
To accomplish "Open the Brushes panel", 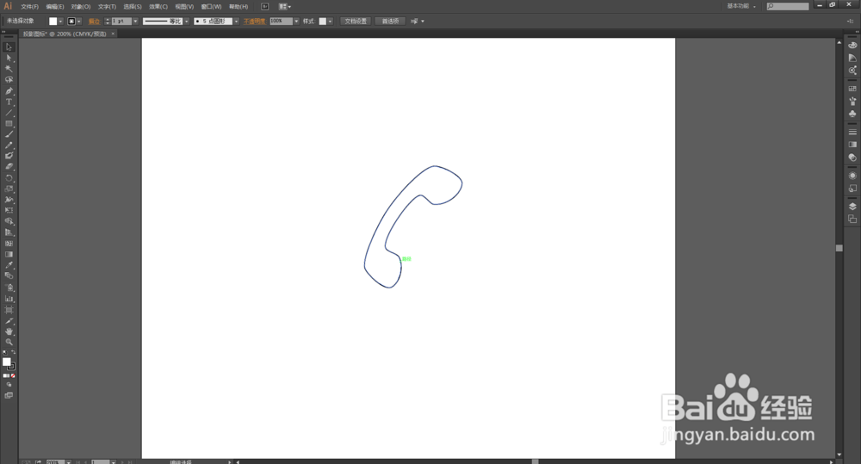I will (x=852, y=101).
